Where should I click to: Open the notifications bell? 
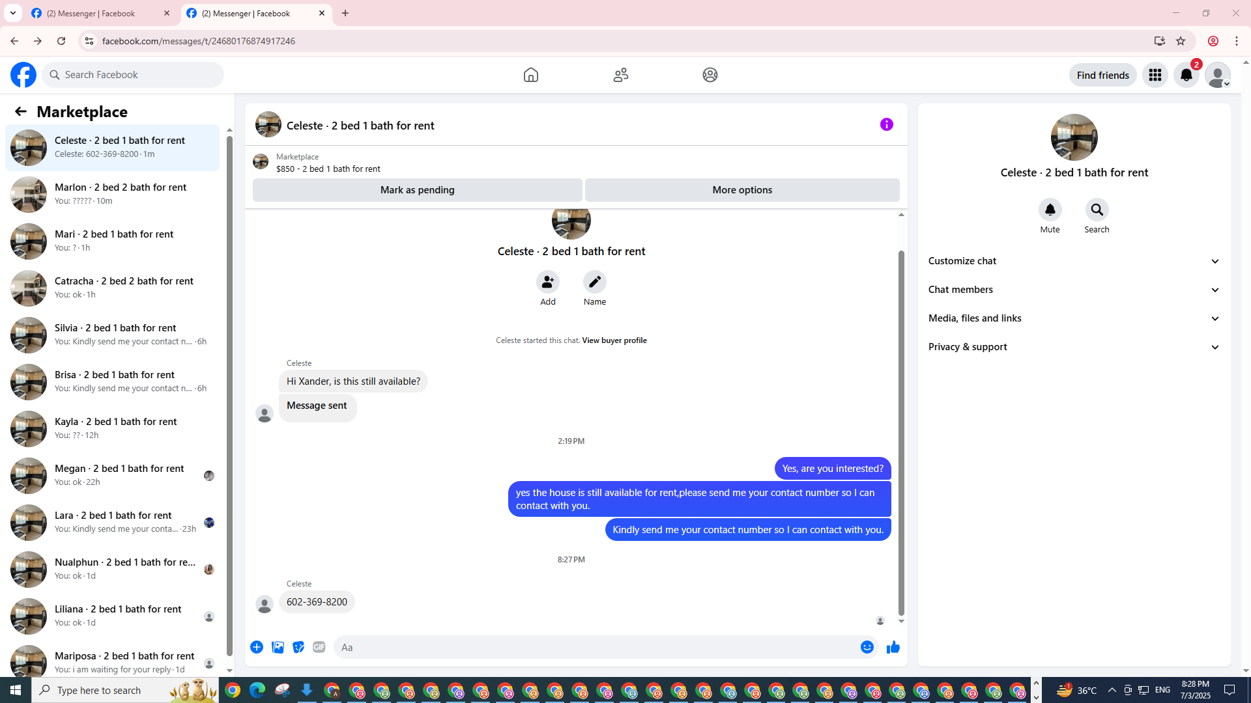tap(1186, 75)
